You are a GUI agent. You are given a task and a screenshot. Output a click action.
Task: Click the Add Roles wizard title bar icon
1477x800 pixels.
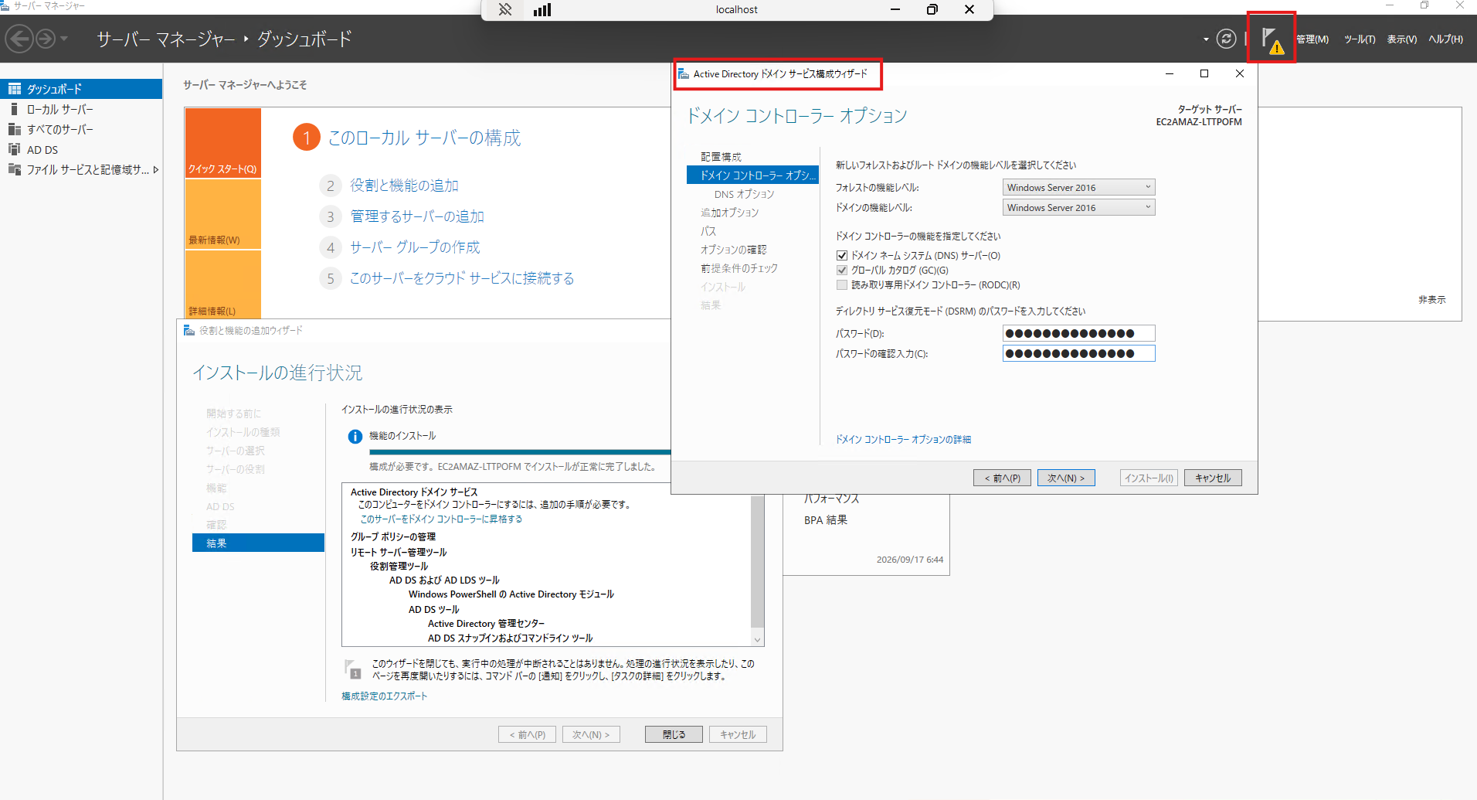click(x=189, y=331)
